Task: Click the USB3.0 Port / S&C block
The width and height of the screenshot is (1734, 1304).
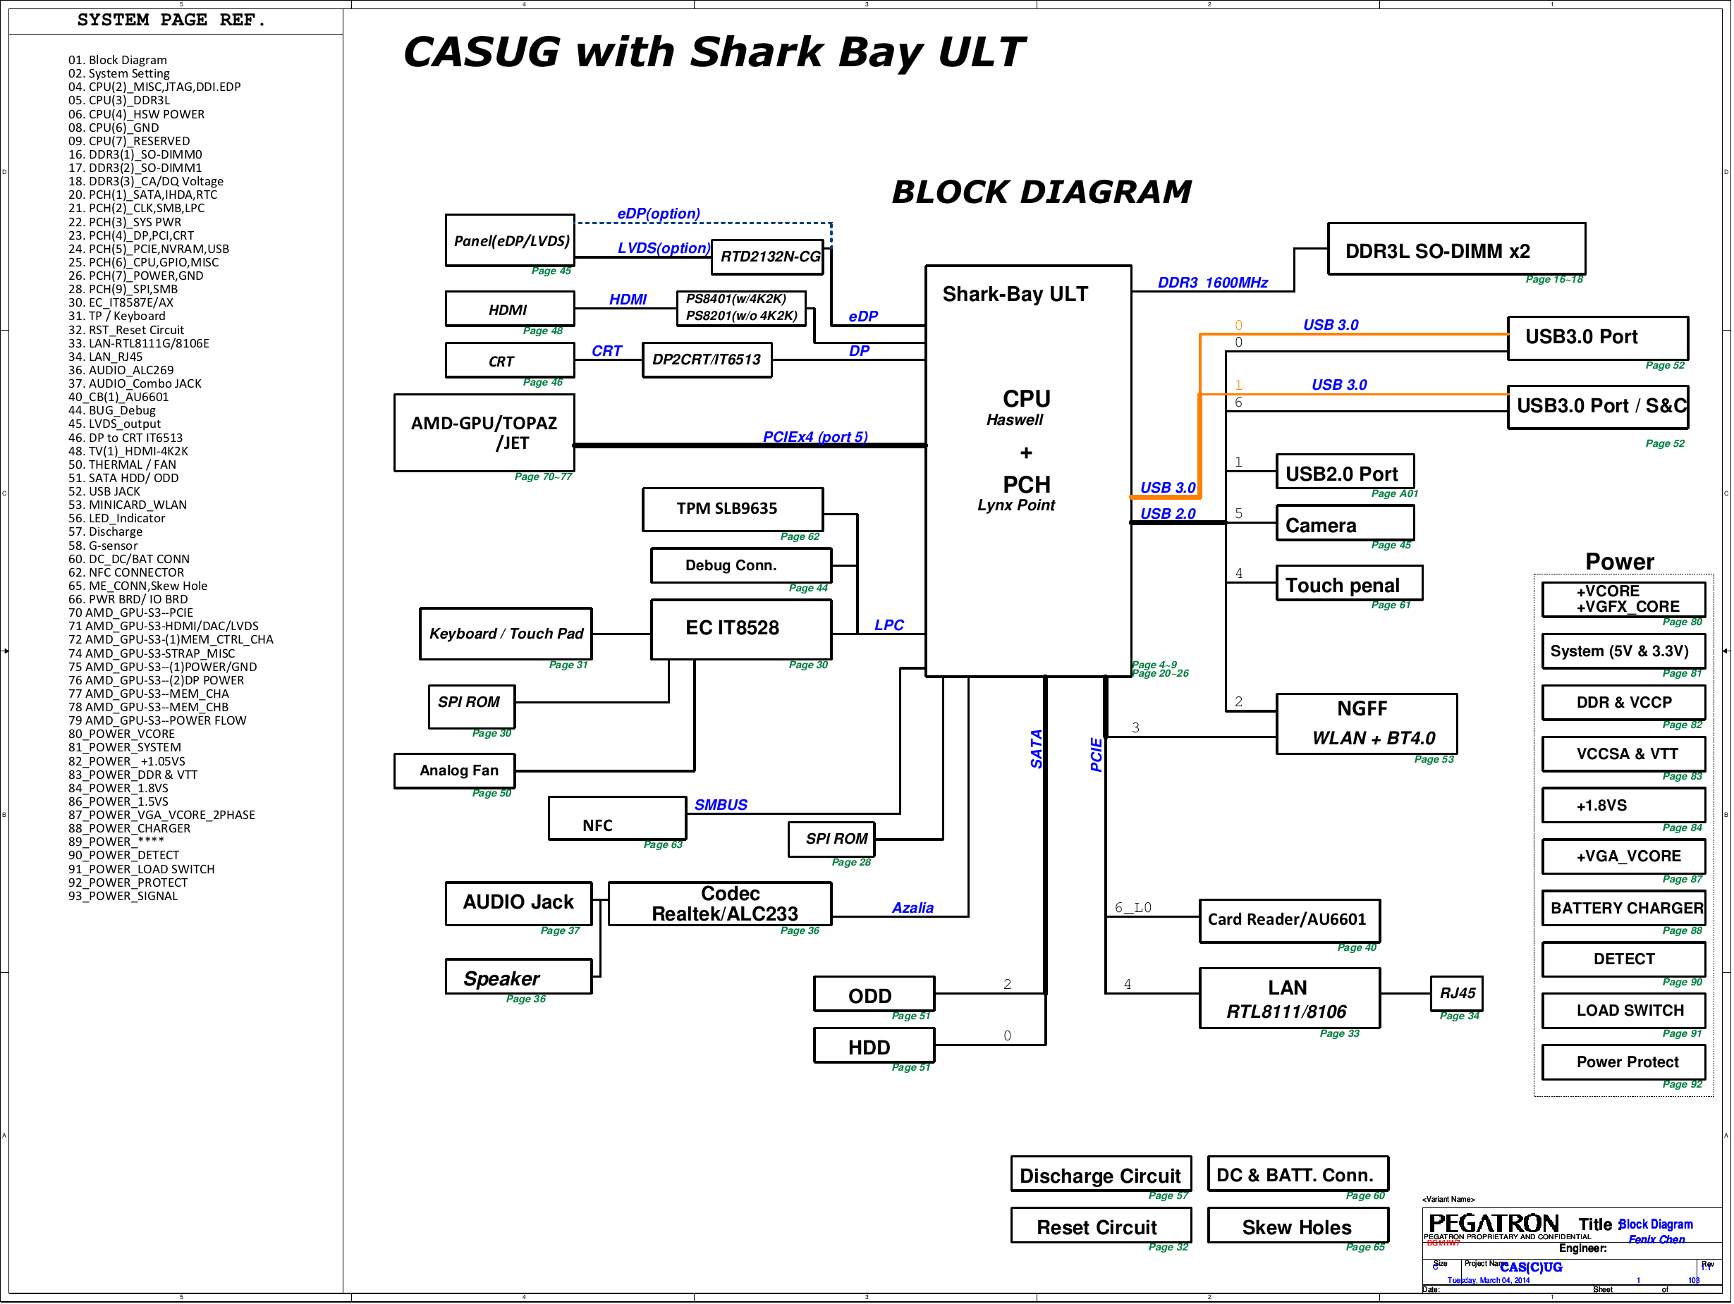Action: (1599, 407)
